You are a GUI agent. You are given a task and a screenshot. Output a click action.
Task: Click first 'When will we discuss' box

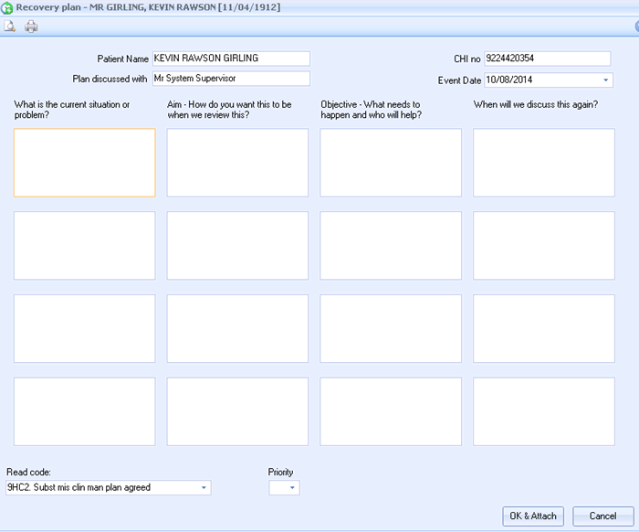point(543,162)
